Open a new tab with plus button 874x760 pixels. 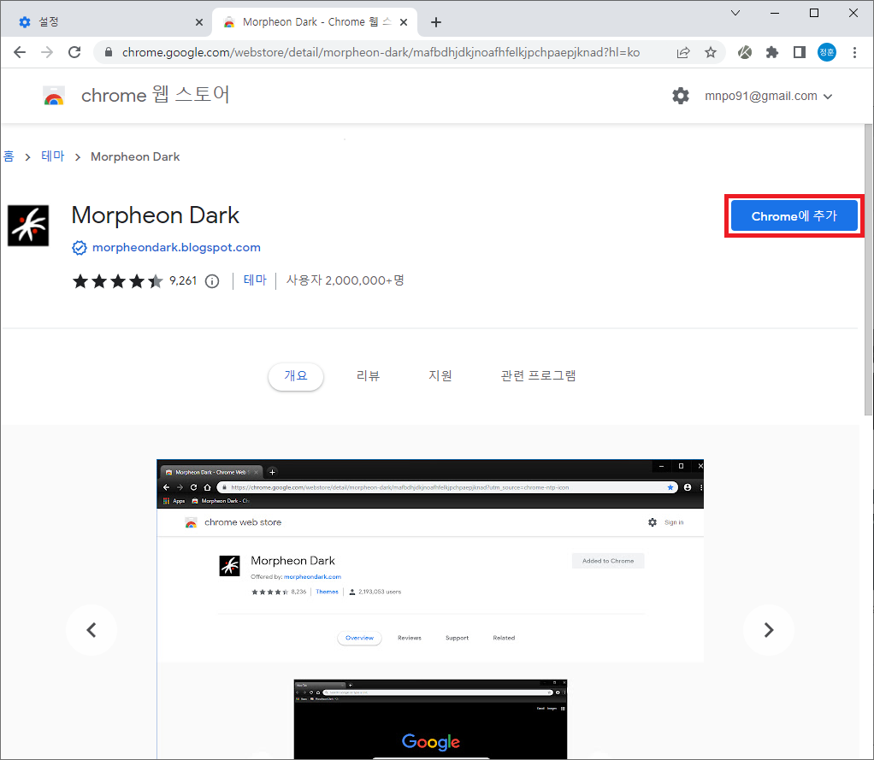click(x=436, y=22)
